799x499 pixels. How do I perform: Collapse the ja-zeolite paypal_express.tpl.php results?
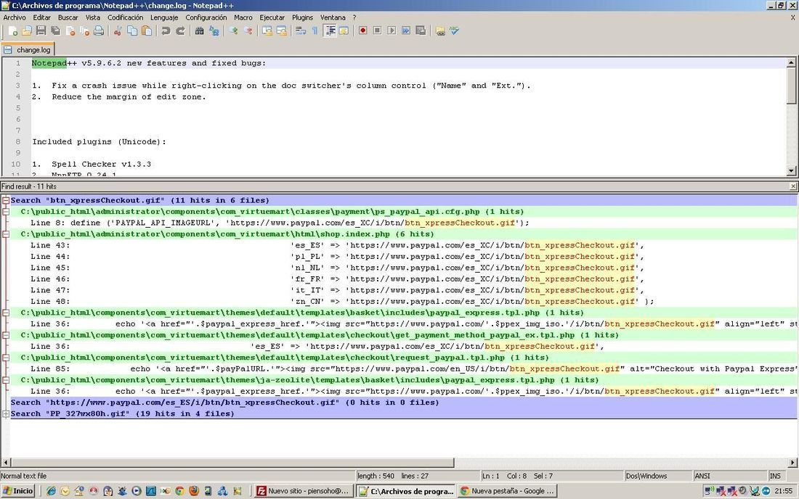pyautogui.click(x=6, y=380)
